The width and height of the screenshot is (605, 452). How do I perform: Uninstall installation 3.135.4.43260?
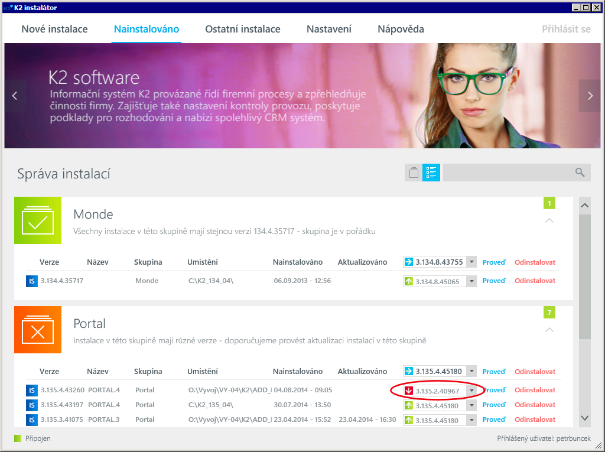(535, 390)
